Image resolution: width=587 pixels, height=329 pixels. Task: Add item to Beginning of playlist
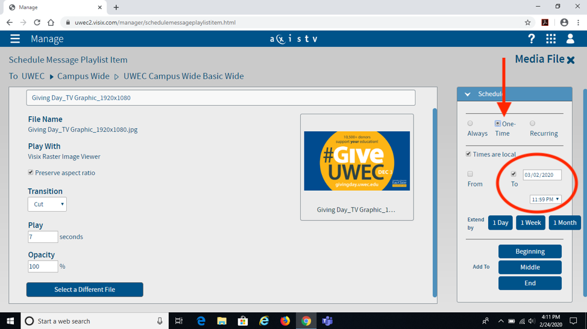click(x=530, y=251)
